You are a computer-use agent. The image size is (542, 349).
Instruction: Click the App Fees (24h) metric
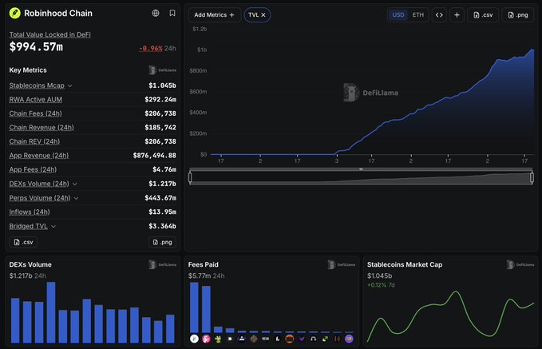tap(33, 169)
